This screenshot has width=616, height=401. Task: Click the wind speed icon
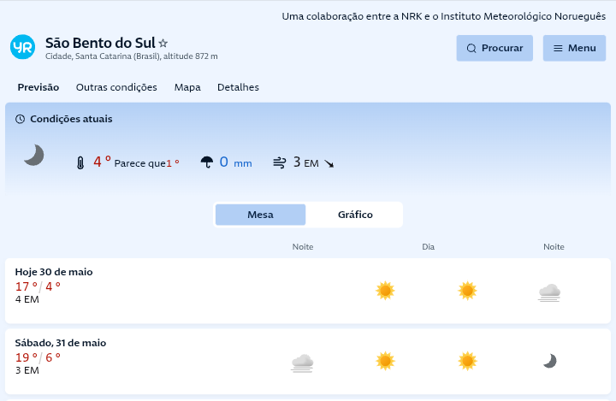279,162
